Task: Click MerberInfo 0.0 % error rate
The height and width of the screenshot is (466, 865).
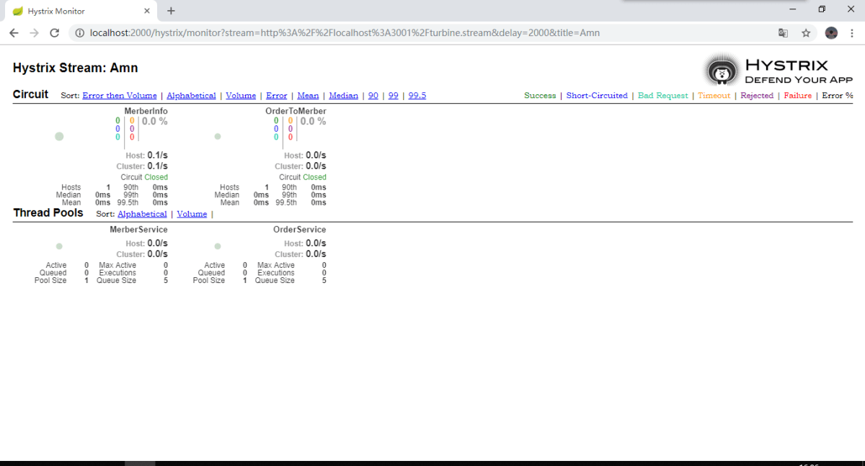Action: pos(155,122)
